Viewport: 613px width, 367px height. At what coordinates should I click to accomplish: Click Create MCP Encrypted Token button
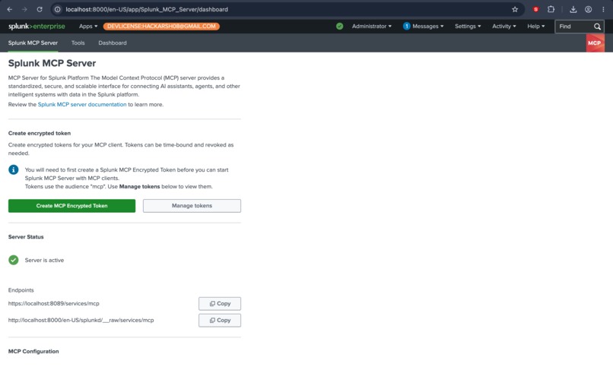pos(72,206)
